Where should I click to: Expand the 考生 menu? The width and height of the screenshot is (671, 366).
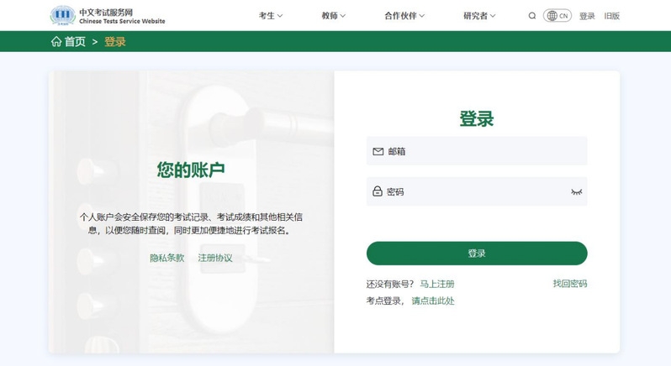point(271,16)
